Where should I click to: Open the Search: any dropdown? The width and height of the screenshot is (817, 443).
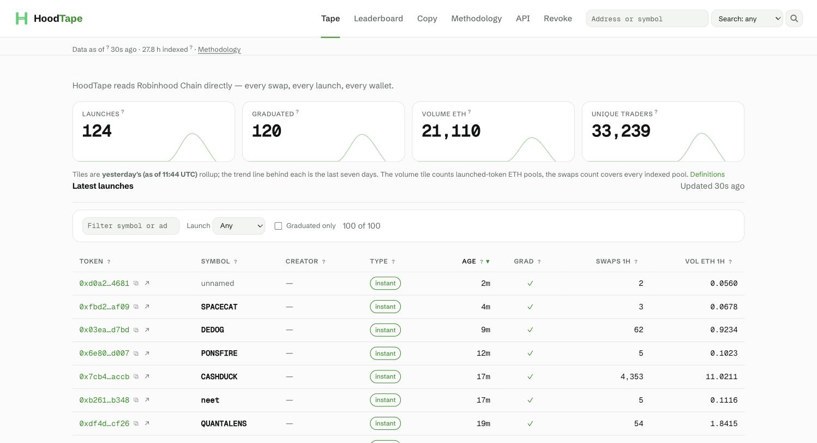747,19
